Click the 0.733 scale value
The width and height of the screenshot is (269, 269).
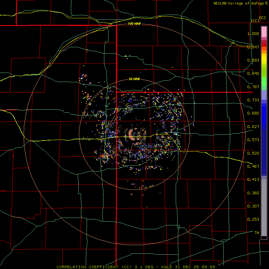pos(253,100)
